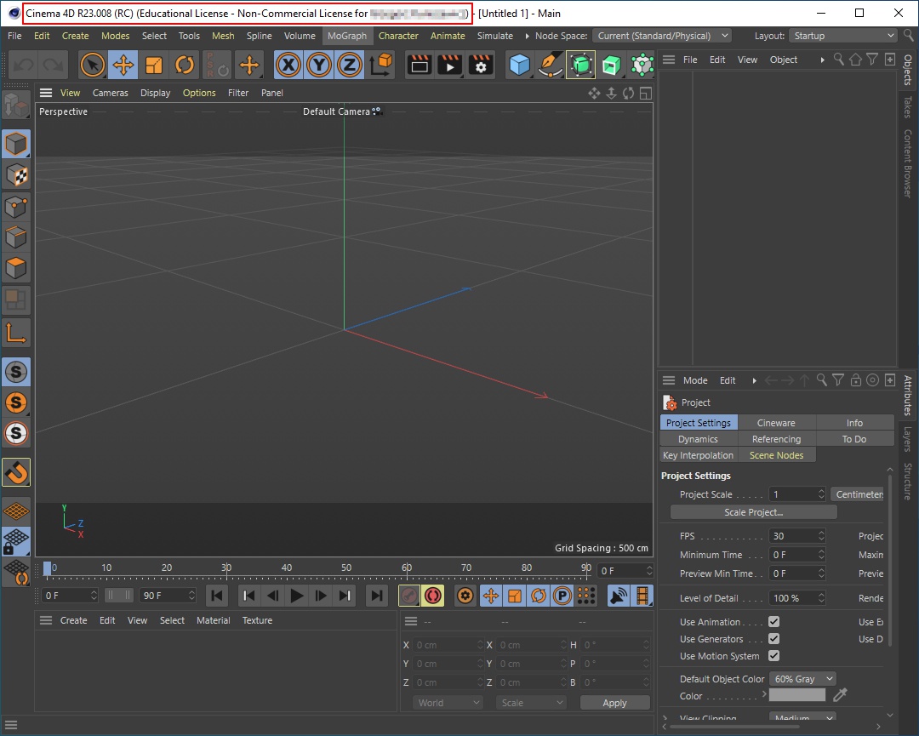Open the MoGraph menu
The image size is (919, 736).
[x=347, y=36]
